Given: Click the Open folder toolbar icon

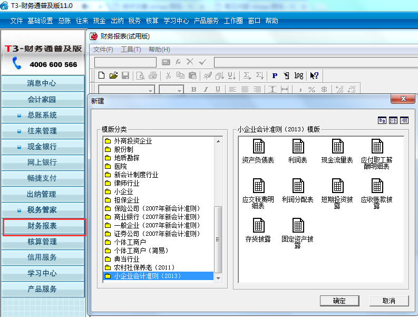Looking at the screenshot, I should (x=113, y=75).
